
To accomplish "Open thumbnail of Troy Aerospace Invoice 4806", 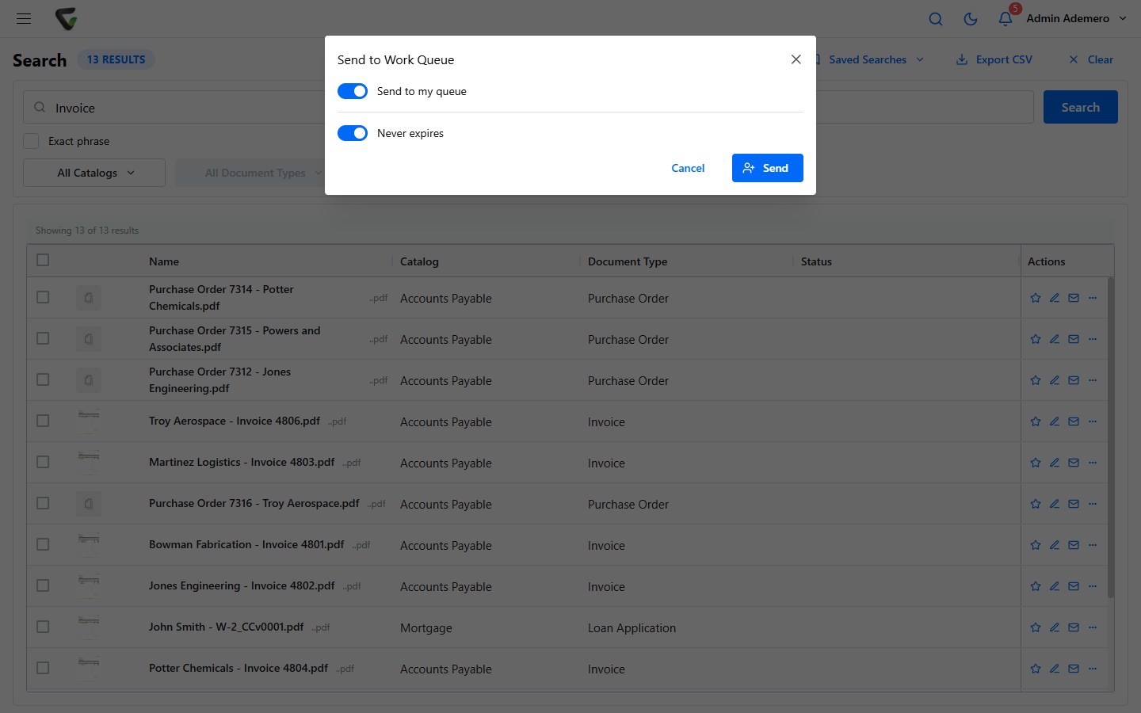I will (89, 421).
